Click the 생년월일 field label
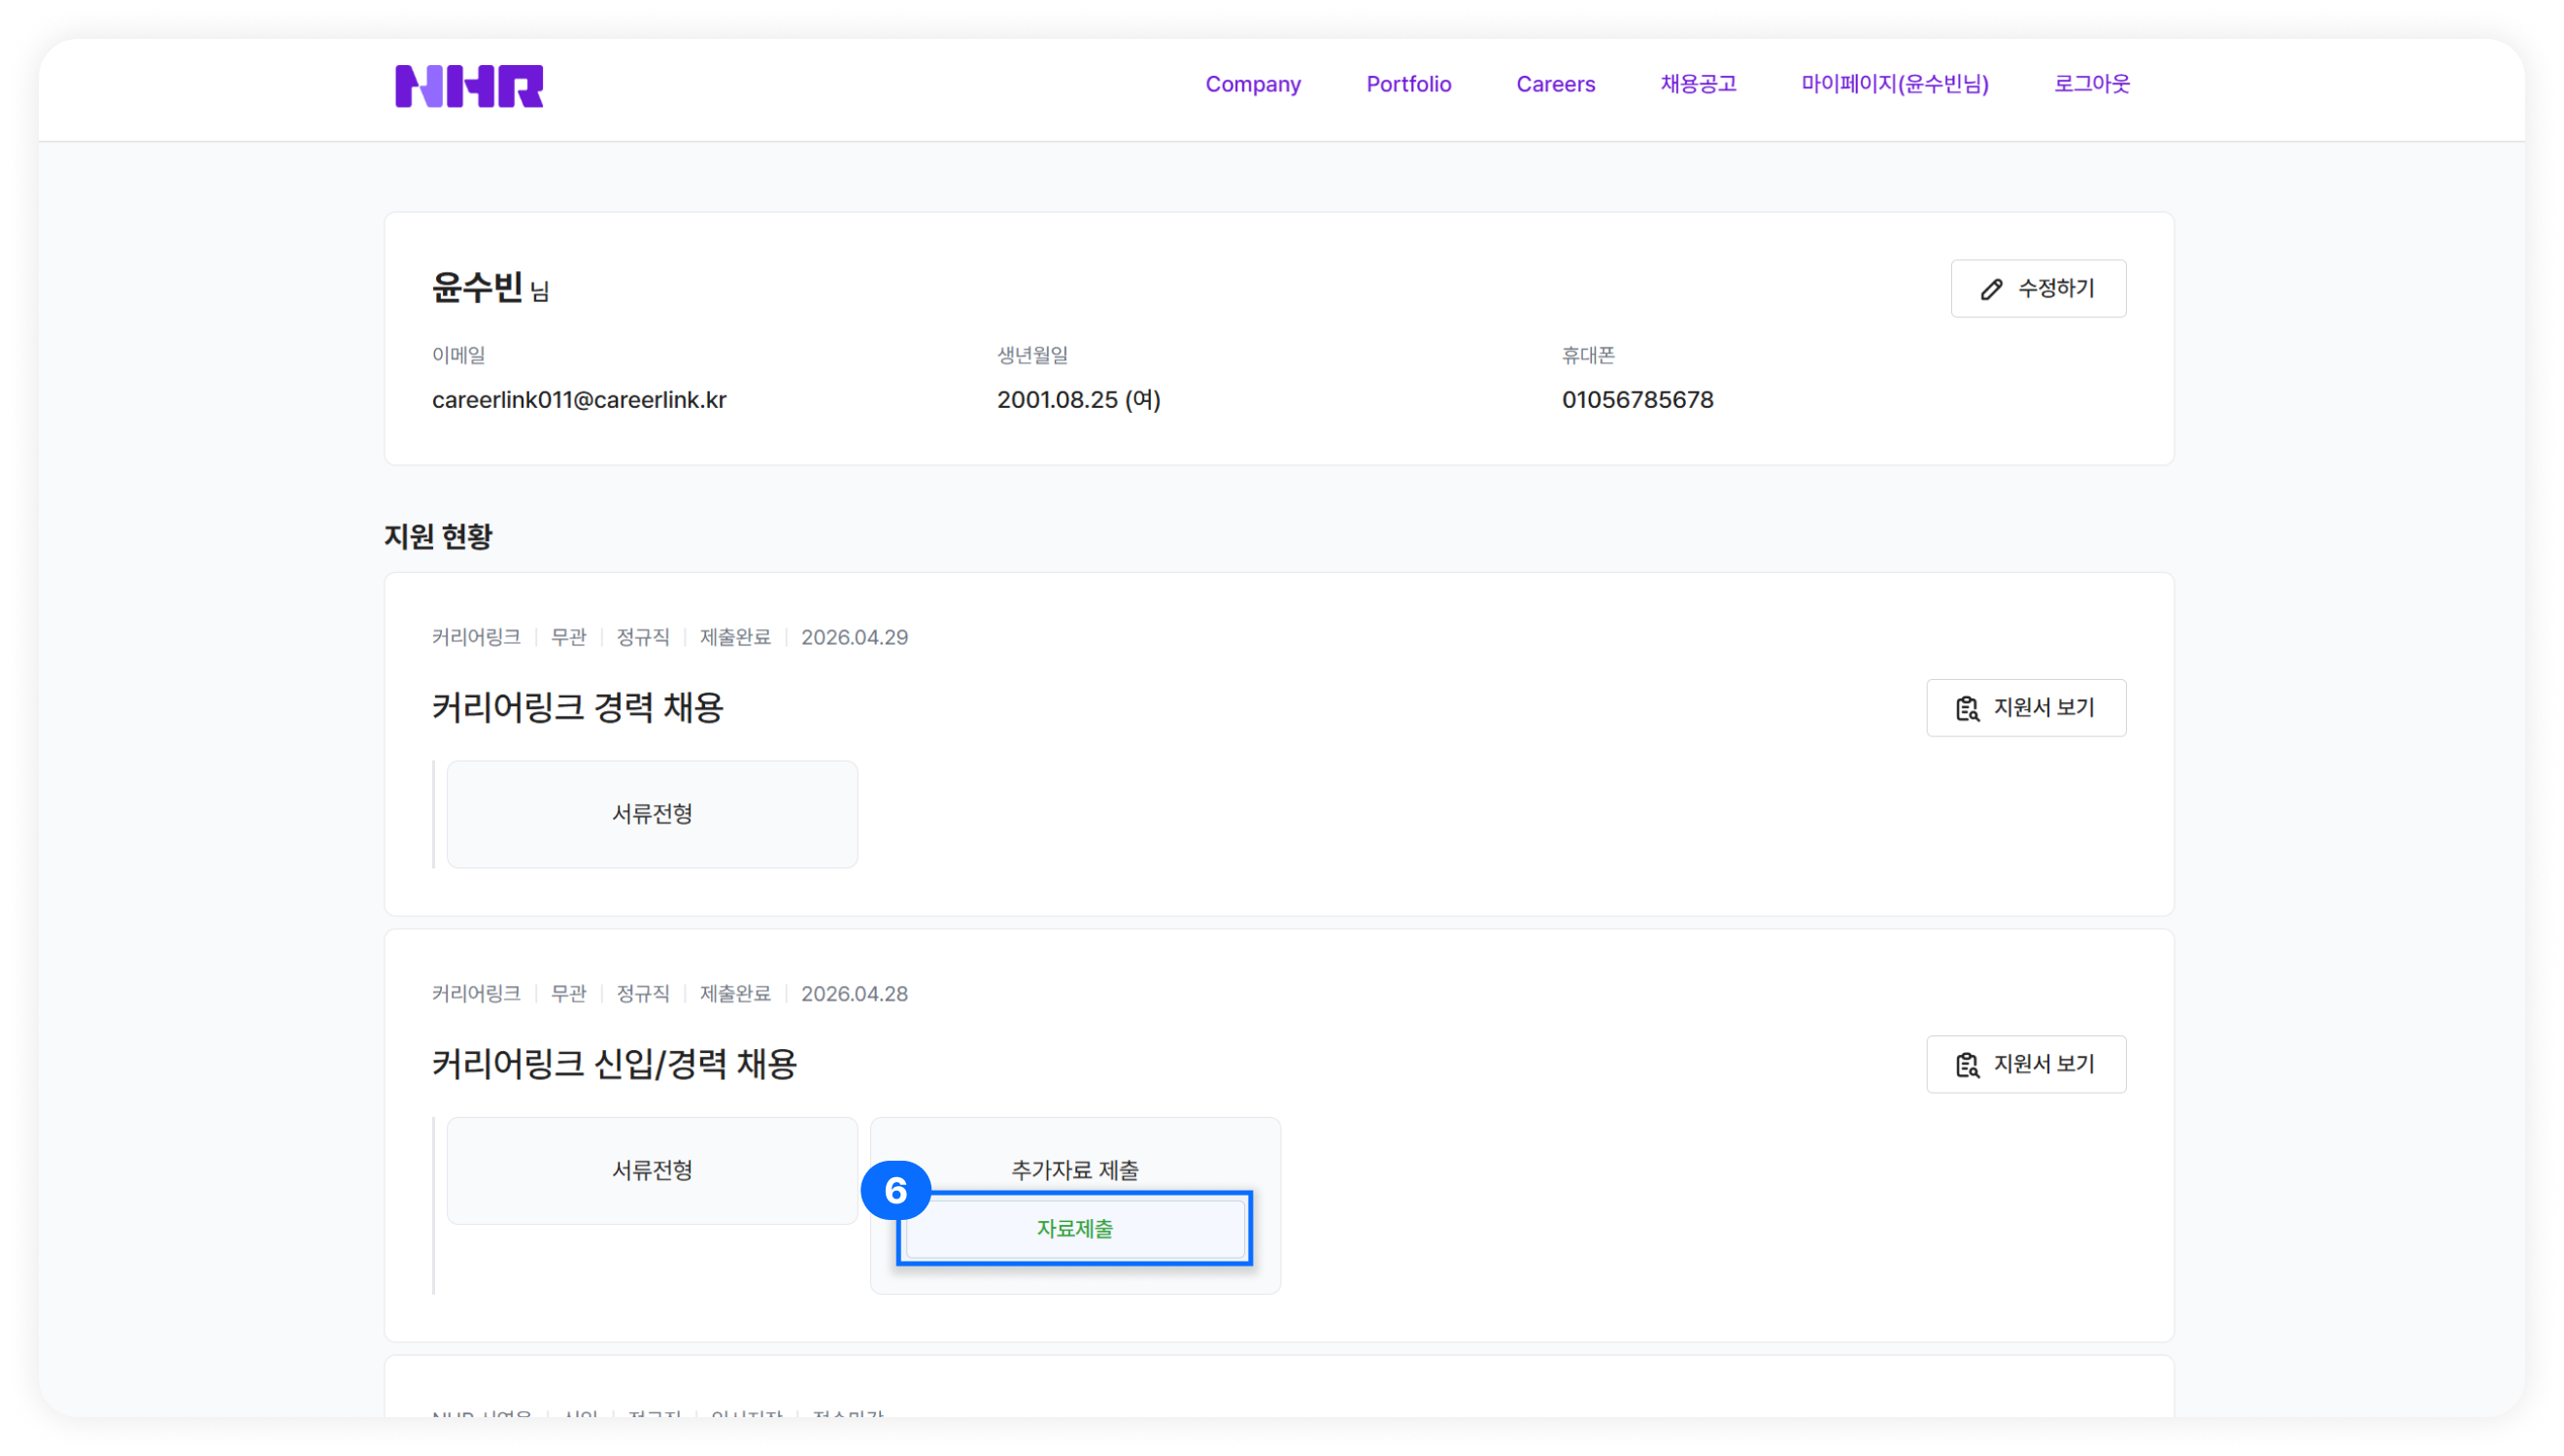Screen dimensions: 2564x1456 pyautogui.click(x=1031, y=355)
